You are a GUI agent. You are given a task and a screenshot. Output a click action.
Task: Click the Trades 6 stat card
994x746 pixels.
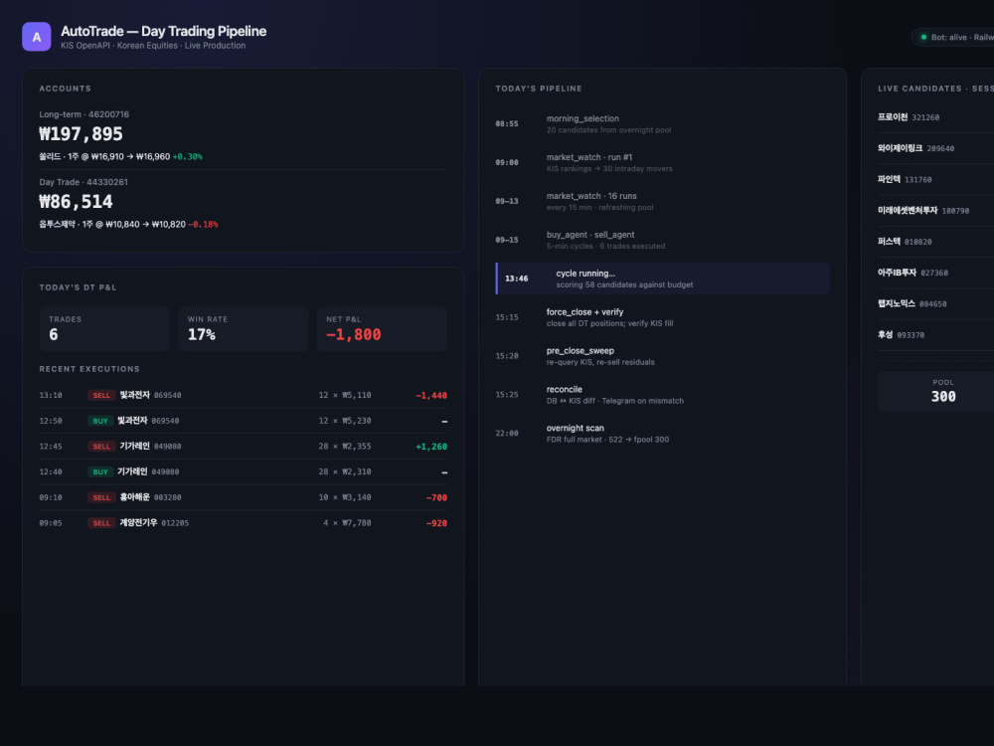pyautogui.click(x=104, y=328)
